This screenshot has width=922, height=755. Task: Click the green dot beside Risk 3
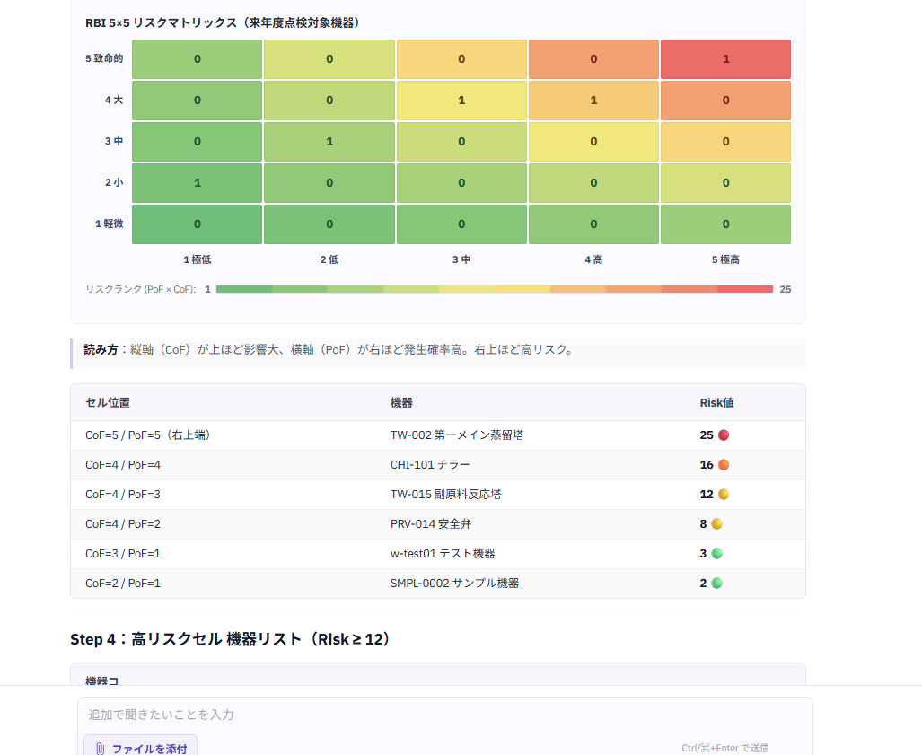tap(716, 553)
